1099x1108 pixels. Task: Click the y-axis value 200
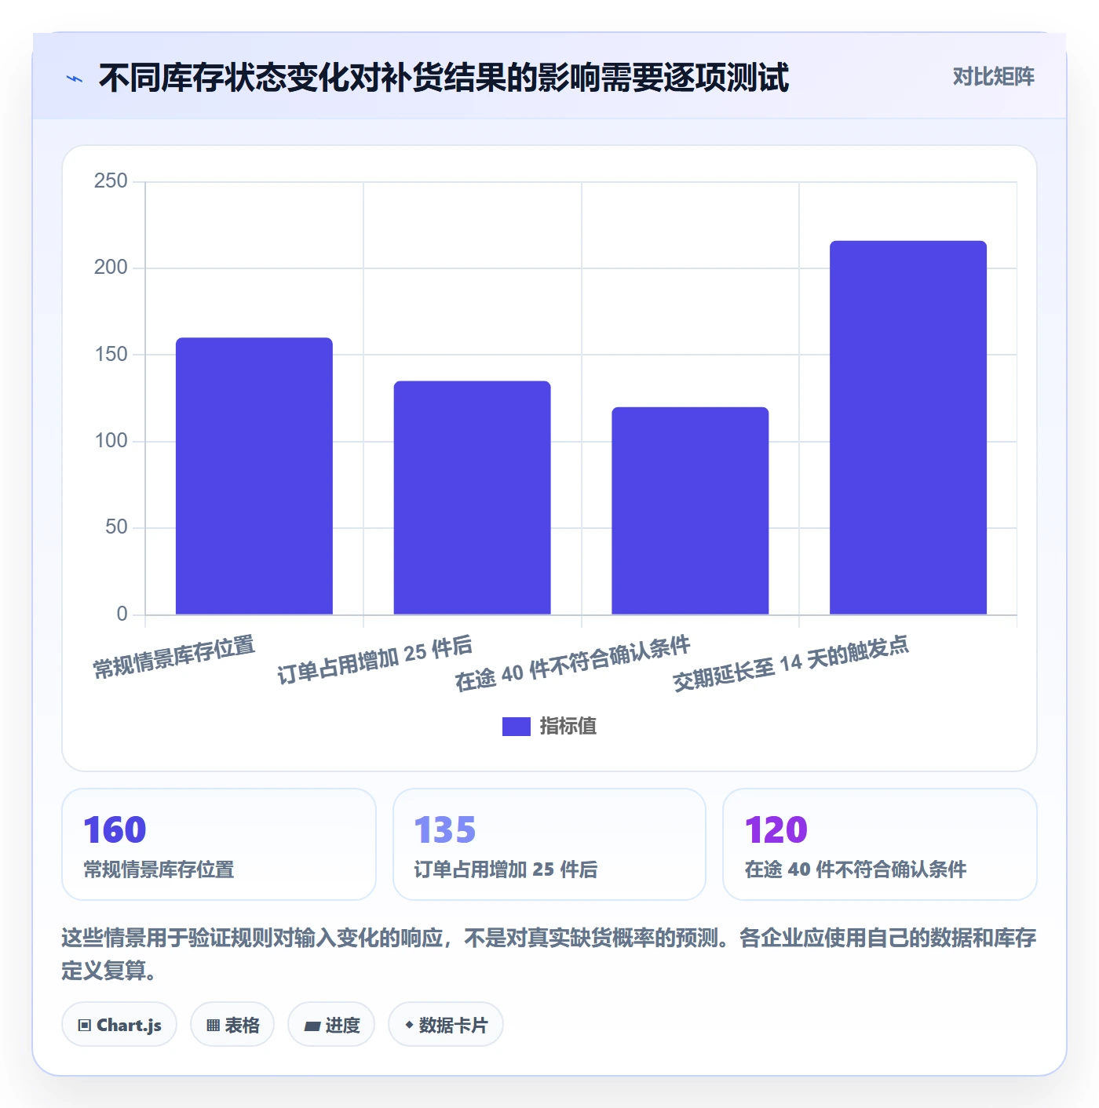[x=111, y=268]
